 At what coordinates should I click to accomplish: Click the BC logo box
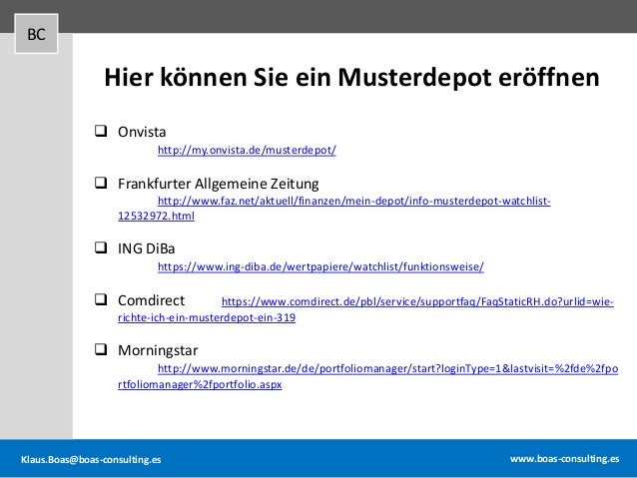pos(36,34)
